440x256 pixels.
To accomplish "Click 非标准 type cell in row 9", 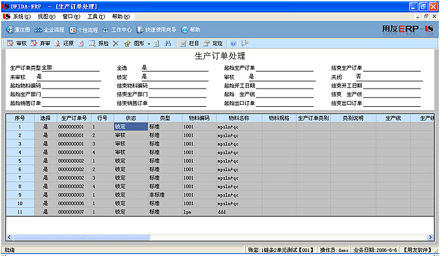I will click(165, 195).
